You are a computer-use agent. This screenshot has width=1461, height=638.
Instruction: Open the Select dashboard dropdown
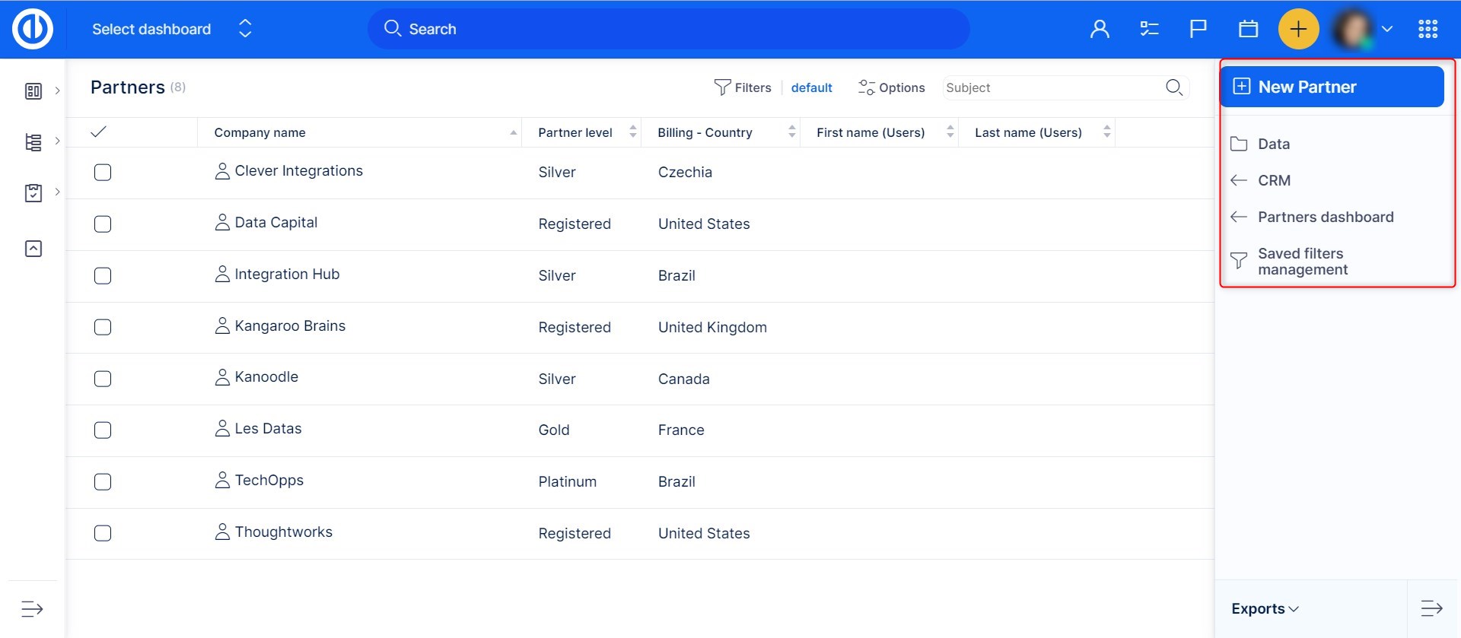pos(171,29)
